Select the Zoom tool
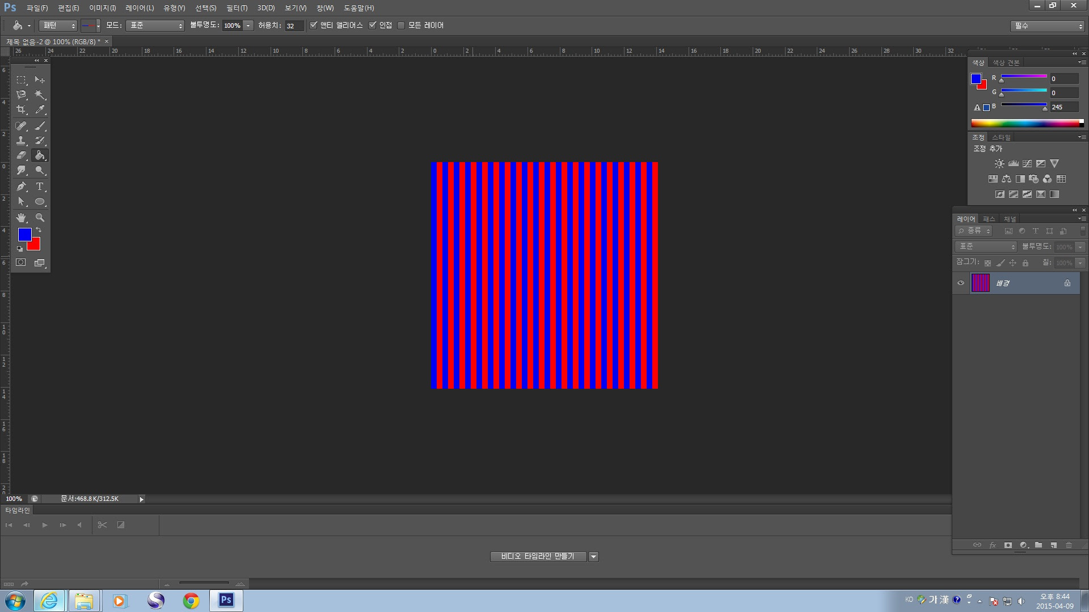 40,218
